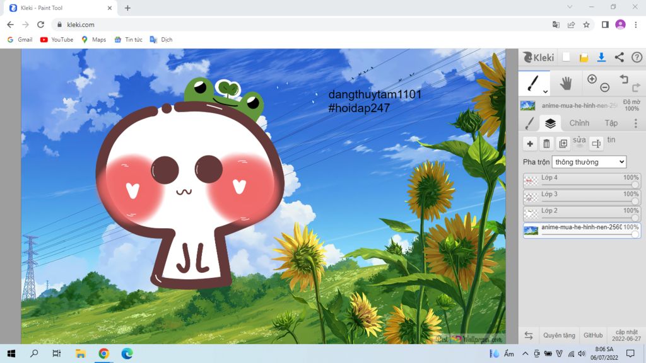The width and height of the screenshot is (646, 363).
Task: Click the Kleki logo
Action: [539, 57]
